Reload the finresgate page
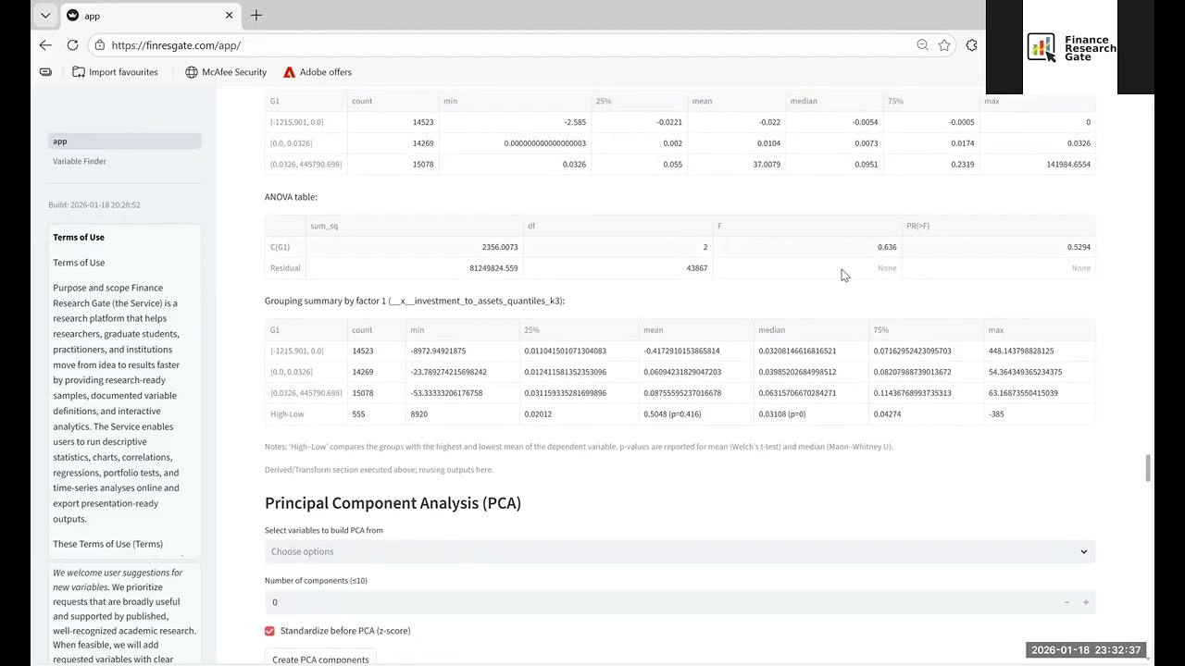The image size is (1185, 666). 72,45
